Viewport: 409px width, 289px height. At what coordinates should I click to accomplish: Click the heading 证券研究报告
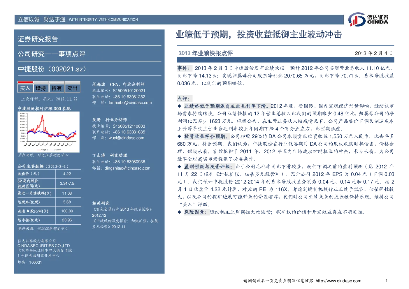(x=38, y=39)
